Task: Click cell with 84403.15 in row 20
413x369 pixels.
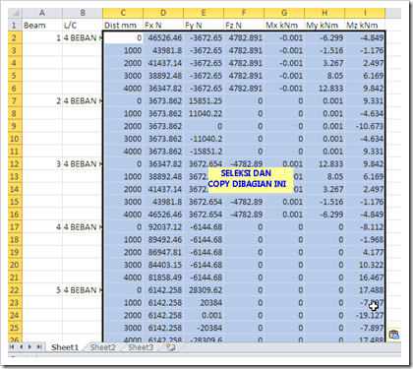Action: tap(163, 265)
